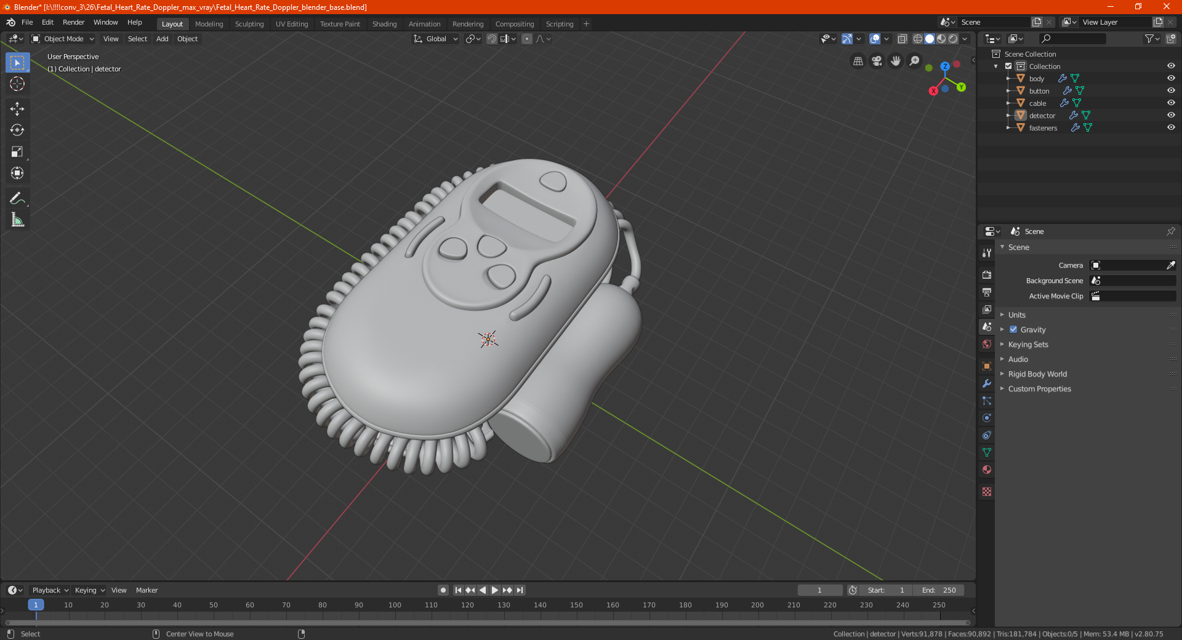1182x640 pixels.
Task: Hide the button object in viewport
Action: 1171,90
